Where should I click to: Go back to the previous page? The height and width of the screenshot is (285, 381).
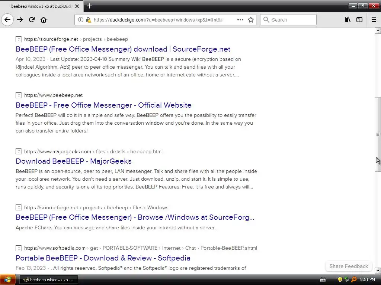tap(7, 20)
